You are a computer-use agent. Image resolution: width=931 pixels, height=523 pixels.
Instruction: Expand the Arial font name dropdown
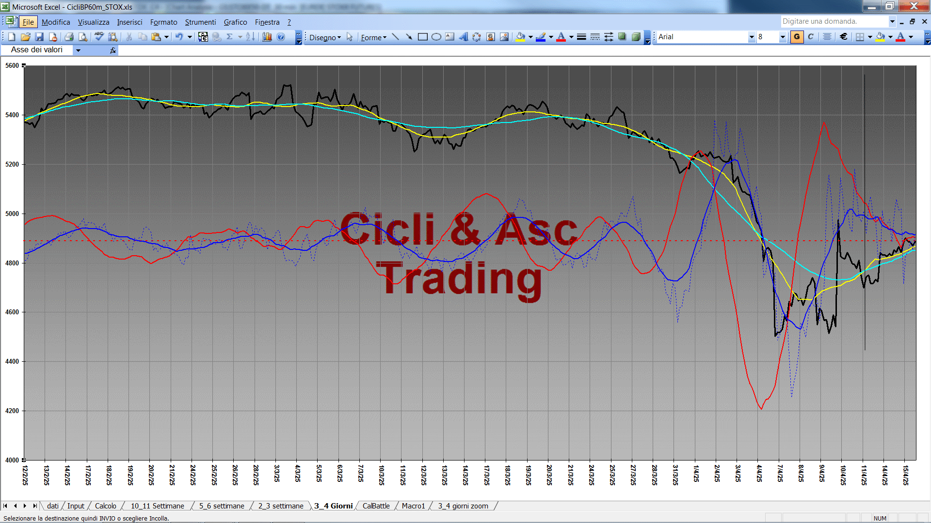[751, 37]
